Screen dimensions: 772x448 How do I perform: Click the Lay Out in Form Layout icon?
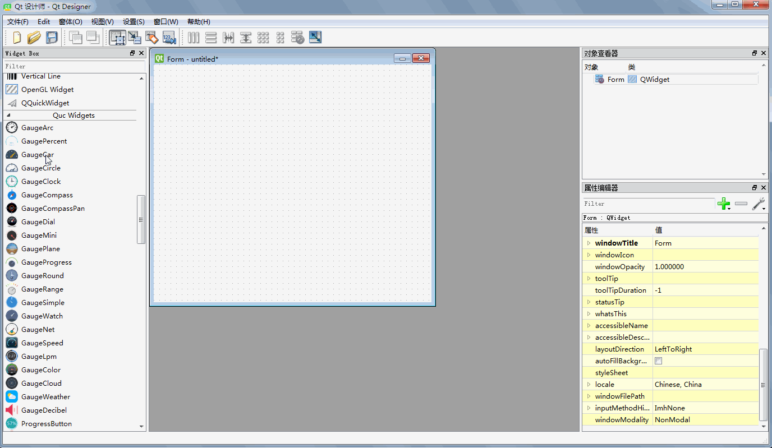point(281,38)
